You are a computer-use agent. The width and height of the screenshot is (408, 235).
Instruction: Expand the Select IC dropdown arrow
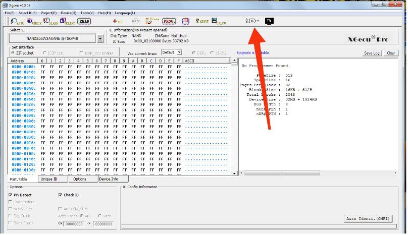tap(100, 38)
